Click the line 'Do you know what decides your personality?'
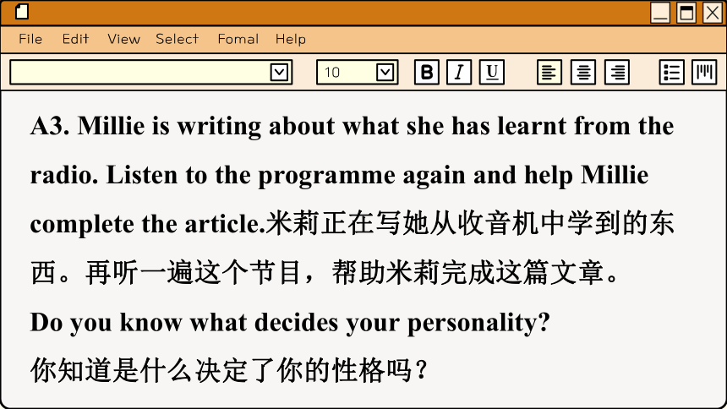Screen dimensions: 727x409 click(x=290, y=323)
